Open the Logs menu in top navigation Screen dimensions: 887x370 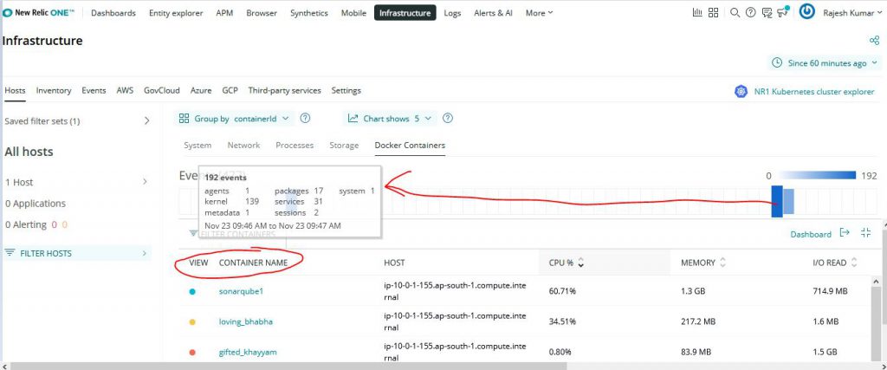[x=452, y=13]
